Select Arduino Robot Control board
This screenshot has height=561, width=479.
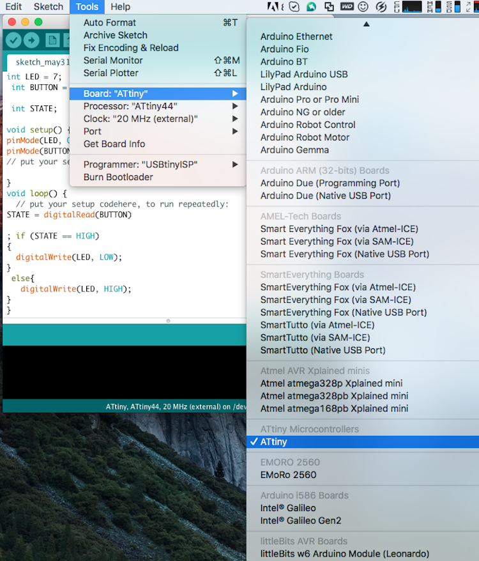(363, 125)
